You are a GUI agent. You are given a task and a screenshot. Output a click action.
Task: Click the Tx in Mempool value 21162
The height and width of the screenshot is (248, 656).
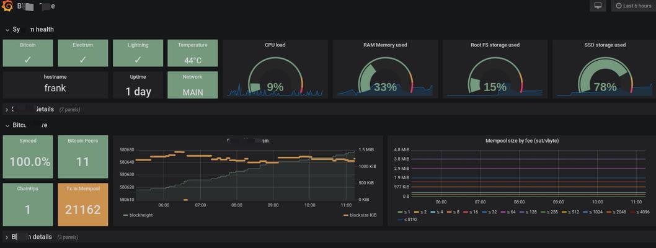click(83, 210)
